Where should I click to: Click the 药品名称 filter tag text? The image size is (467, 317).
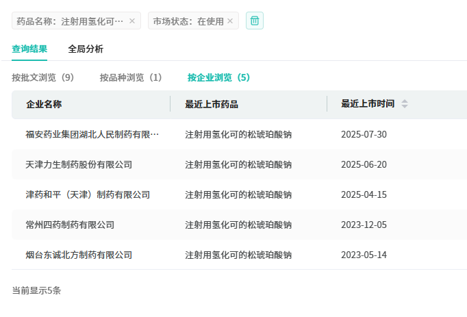(x=70, y=21)
